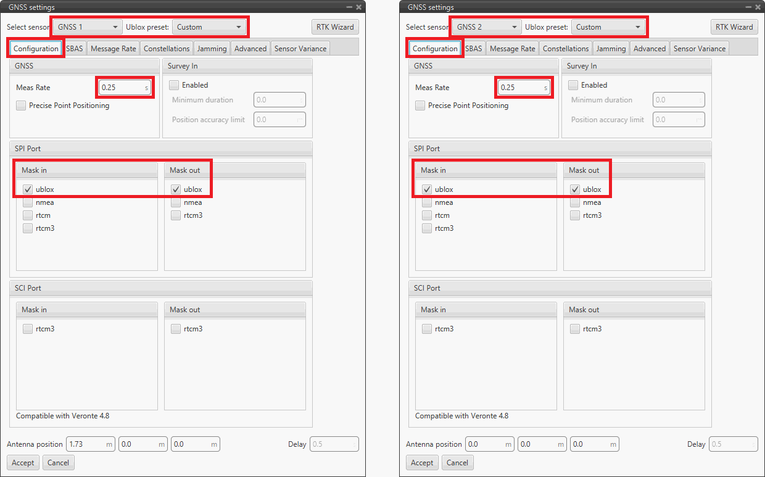Viewport: 765px width, 477px height.
Task: Open the sensor dropdown showing GNSS 1
Action: [x=88, y=27]
